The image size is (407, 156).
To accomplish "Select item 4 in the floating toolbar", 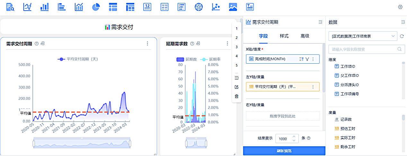I will [x=237, y=56].
